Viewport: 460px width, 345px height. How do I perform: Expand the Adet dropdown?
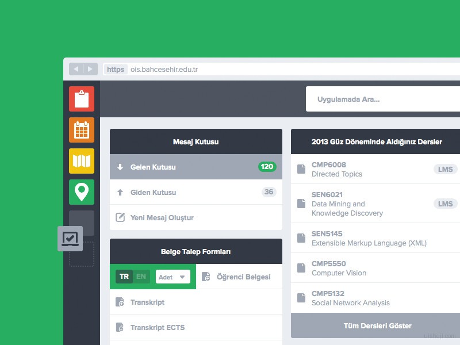point(173,277)
